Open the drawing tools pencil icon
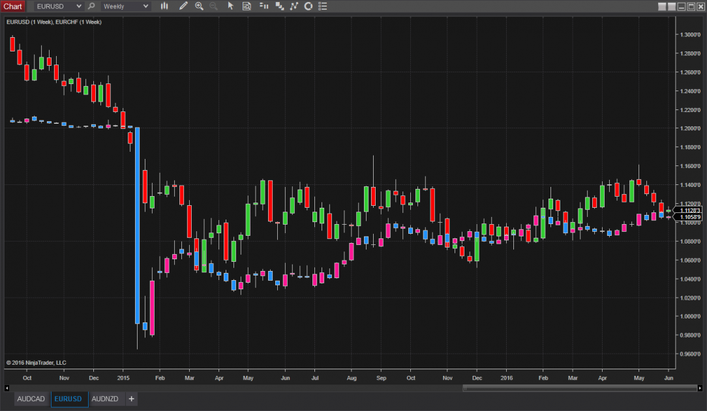This screenshot has height=411, width=707. click(183, 7)
